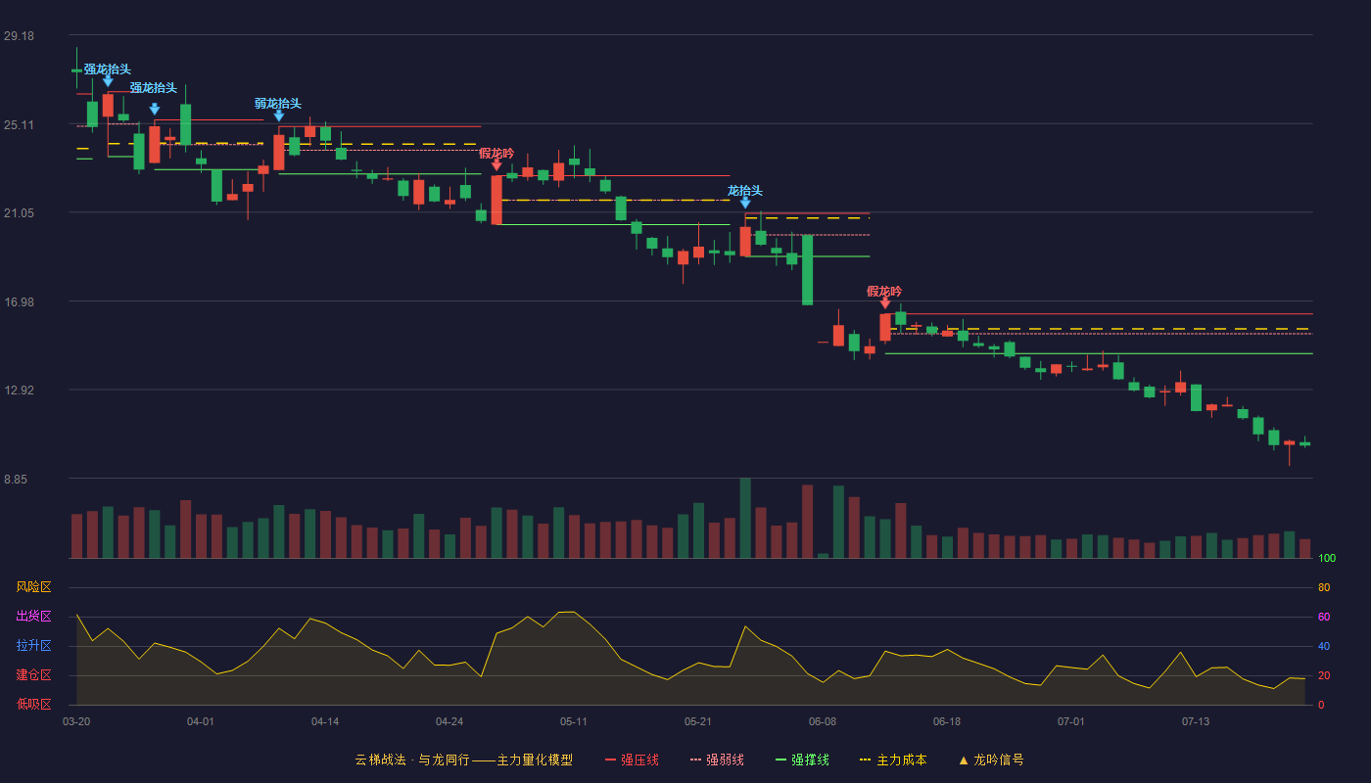The image size is (1371, 783).
Task: Click the second 强龙抬头 blue arrow marker
Action: (155, 109)
